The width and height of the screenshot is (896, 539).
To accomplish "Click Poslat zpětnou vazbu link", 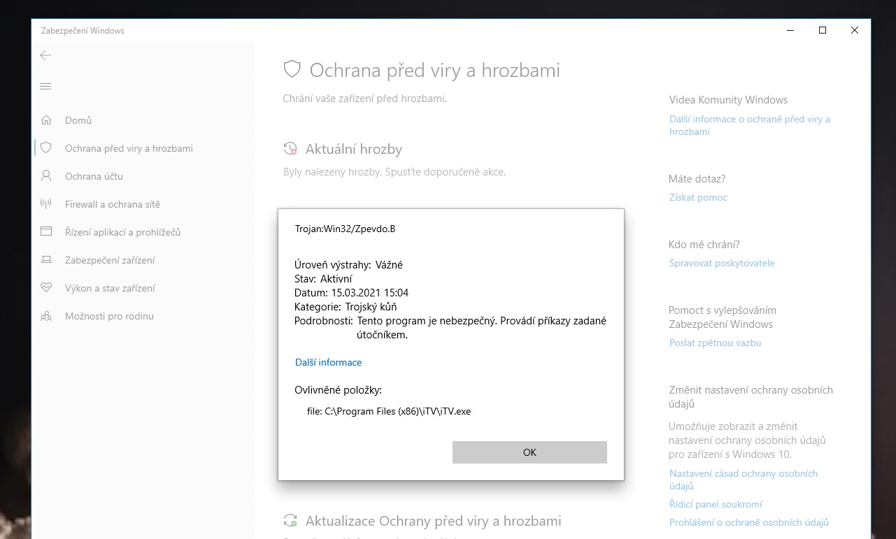I will [x=715, y=343].
